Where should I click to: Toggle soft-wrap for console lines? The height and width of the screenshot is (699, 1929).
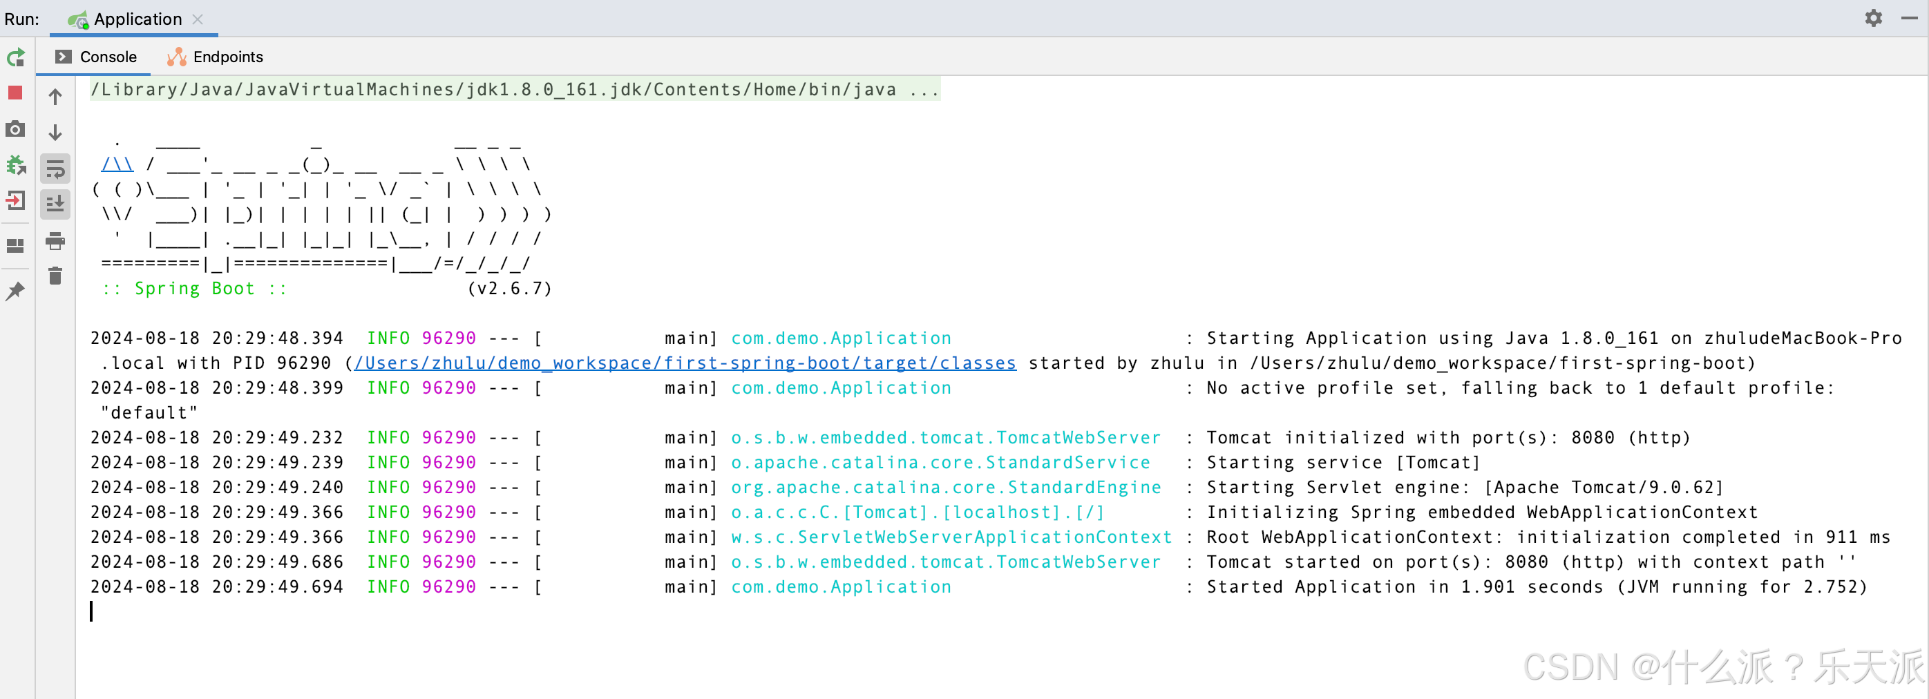55,169
